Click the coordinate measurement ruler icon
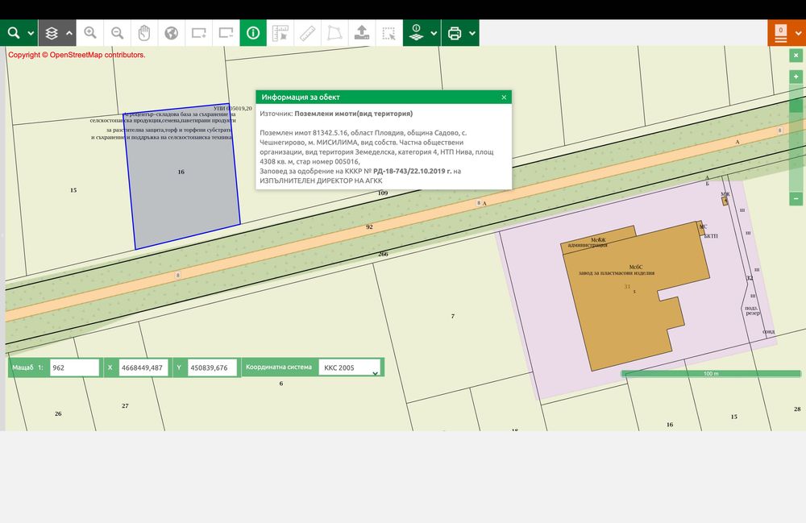This screenshot has height=523, width=806. click(280, 33)
